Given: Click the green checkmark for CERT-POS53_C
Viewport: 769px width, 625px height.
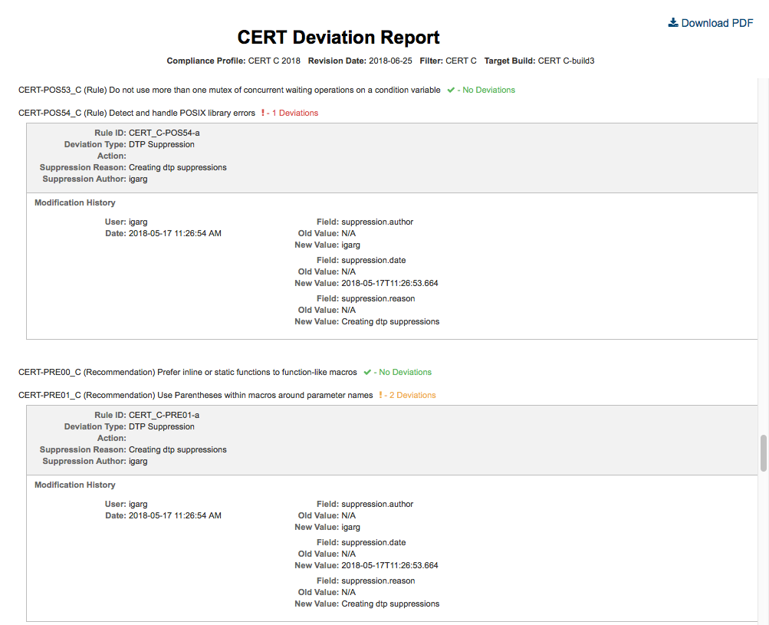Looking at the screenshot, I should 451,90.
